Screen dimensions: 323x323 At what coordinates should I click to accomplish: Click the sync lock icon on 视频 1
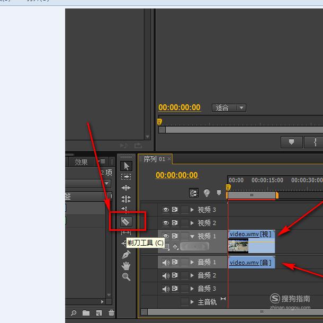175,236
